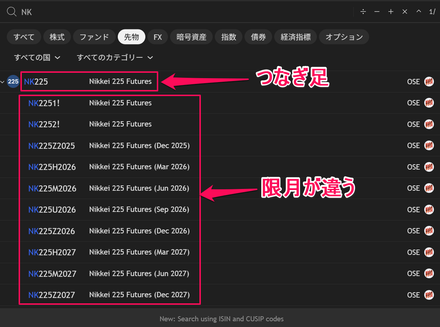Viewport: 440px width, 327px height.
Task: Open the すべてのカテゴリー category dropdown
Action: point(115,57)
